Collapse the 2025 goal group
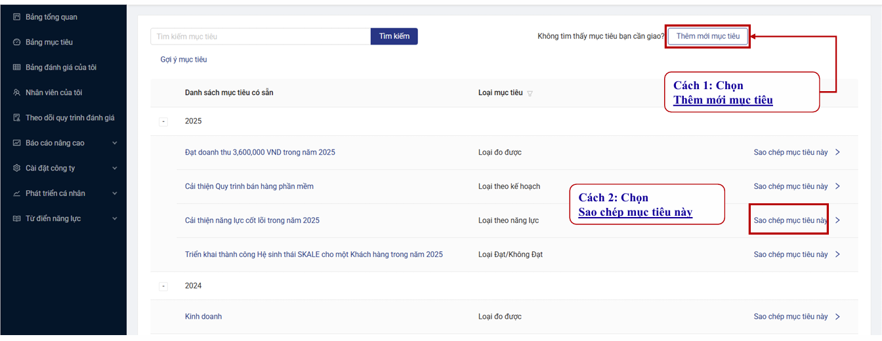 pos(163,121)
